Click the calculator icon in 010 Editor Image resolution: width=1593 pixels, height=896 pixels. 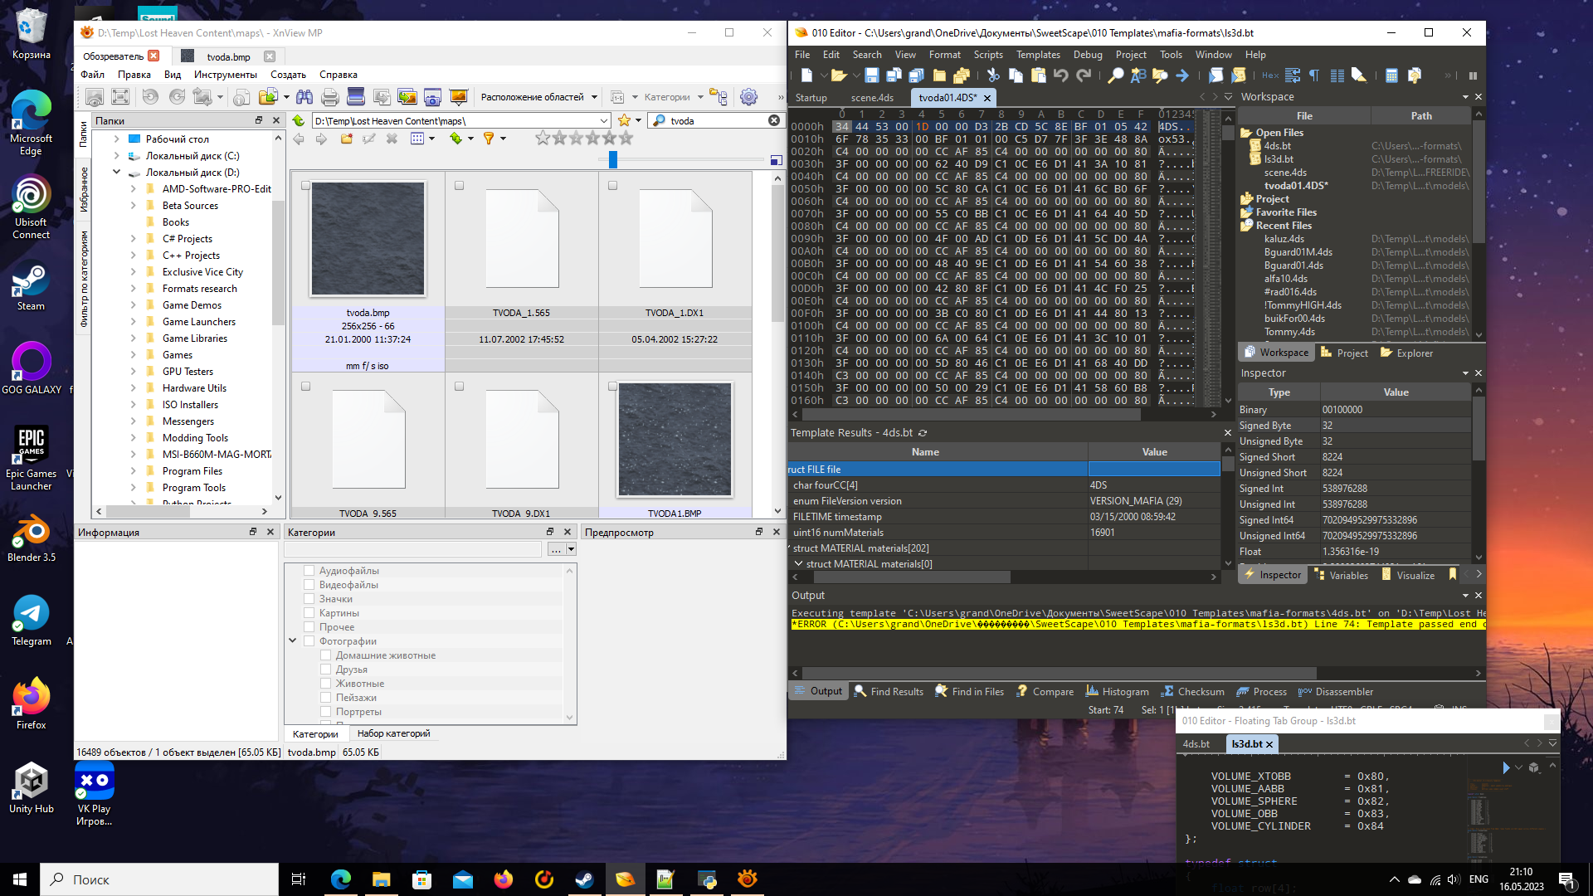pos(1391,75)
